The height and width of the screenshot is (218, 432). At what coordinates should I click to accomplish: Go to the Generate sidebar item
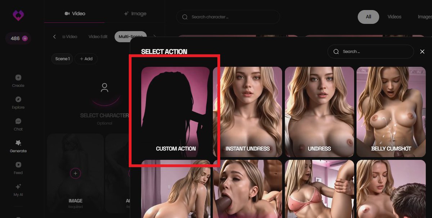[x=18, y=146]
